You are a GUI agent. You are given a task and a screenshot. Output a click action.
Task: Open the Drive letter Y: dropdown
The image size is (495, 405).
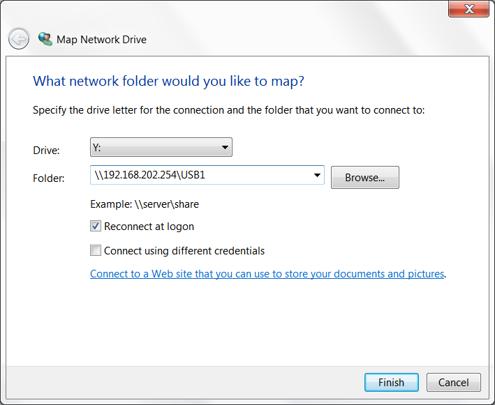[x=161, y=147]
